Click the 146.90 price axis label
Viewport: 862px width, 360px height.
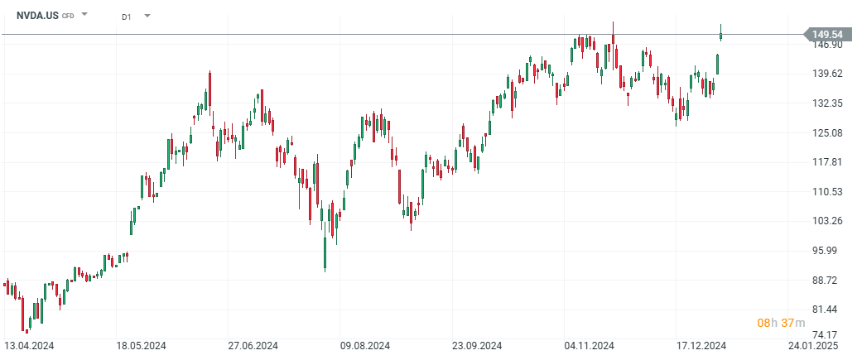(826, 45)
